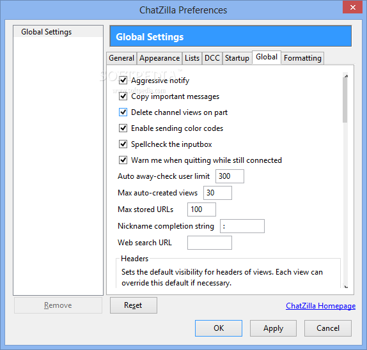Confirm with the OK button

click(x=219, y=328)
